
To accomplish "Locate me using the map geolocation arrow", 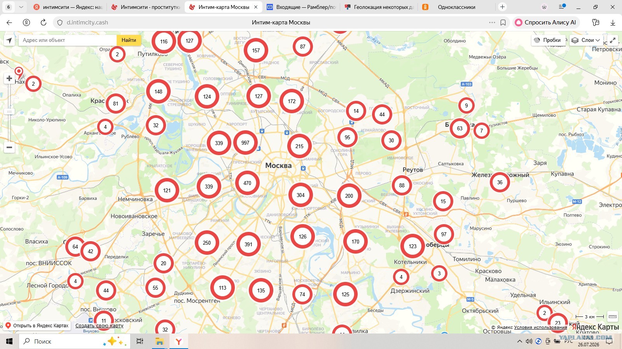I will coord(9,40).
